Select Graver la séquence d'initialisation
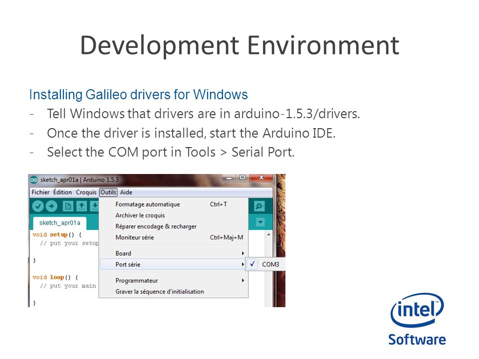 (174, 292)
